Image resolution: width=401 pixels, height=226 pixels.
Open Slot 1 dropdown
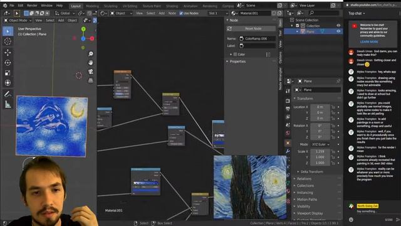217,13
